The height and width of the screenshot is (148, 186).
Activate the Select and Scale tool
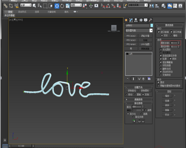68,6
